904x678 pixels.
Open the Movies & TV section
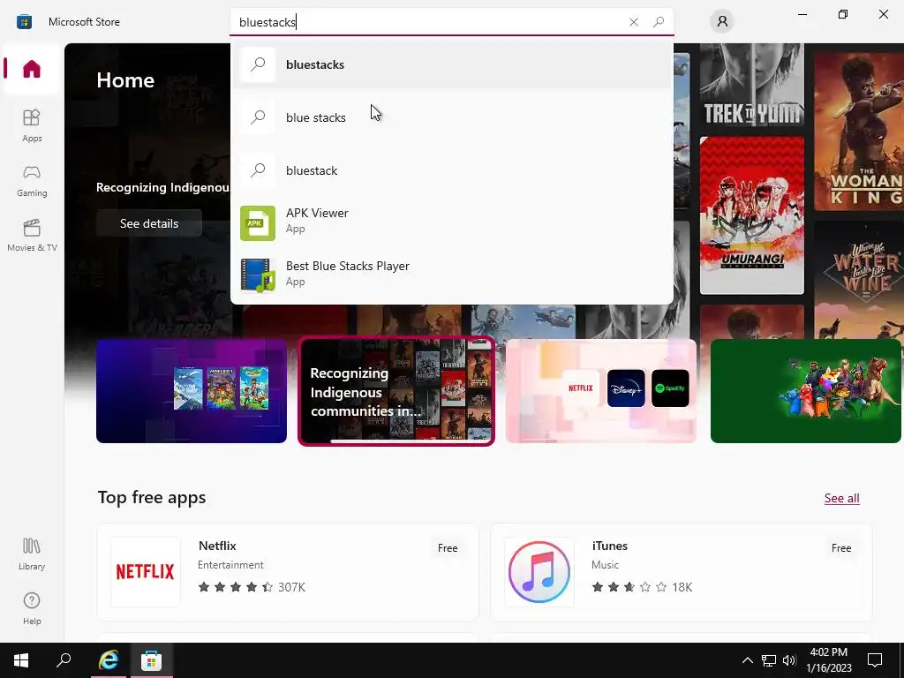(x=32, y=235)
